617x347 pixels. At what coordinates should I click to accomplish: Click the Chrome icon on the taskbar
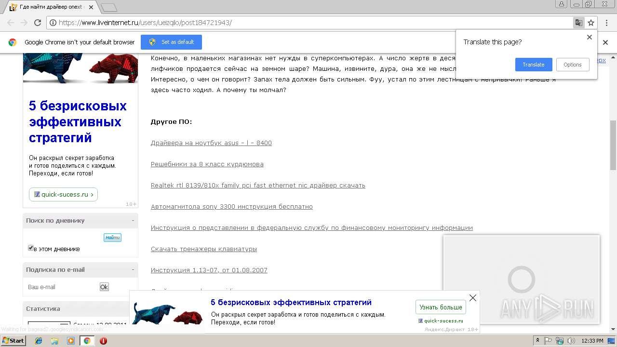tap(87, 341)
